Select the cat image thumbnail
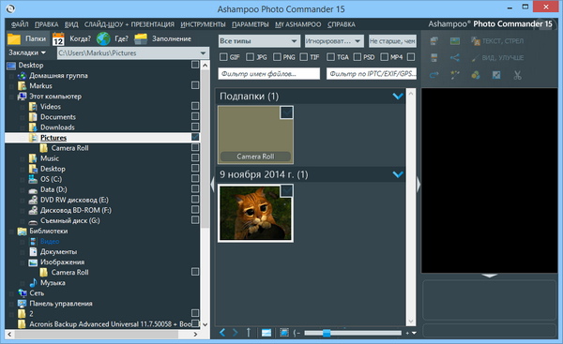This screenshot has width=563, height=344. pos(255,213)
